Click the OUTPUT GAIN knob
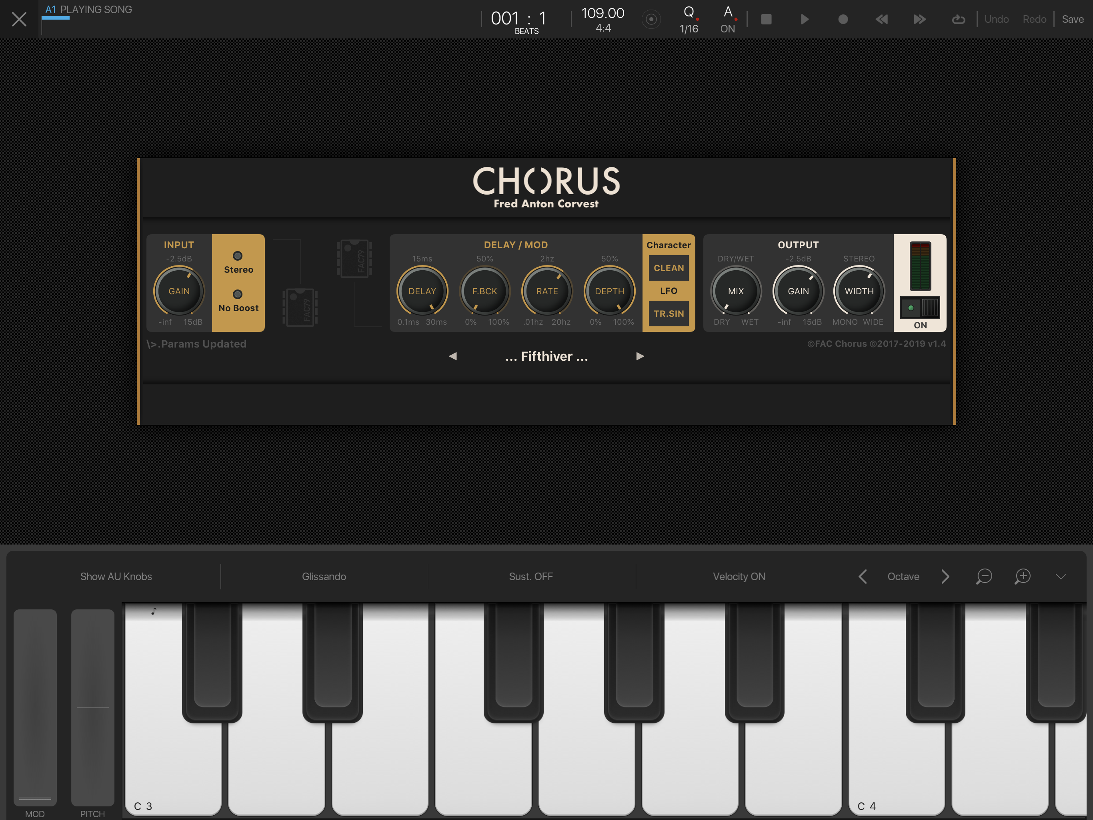Image resolution: width=1093 pixels, height=820 pixels. click(798, 291)
